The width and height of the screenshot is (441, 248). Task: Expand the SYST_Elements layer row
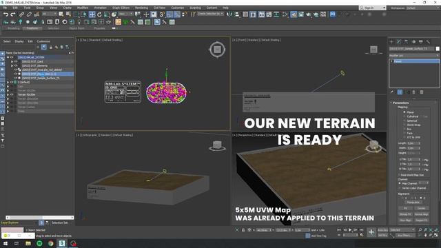(x=12, y=65)
